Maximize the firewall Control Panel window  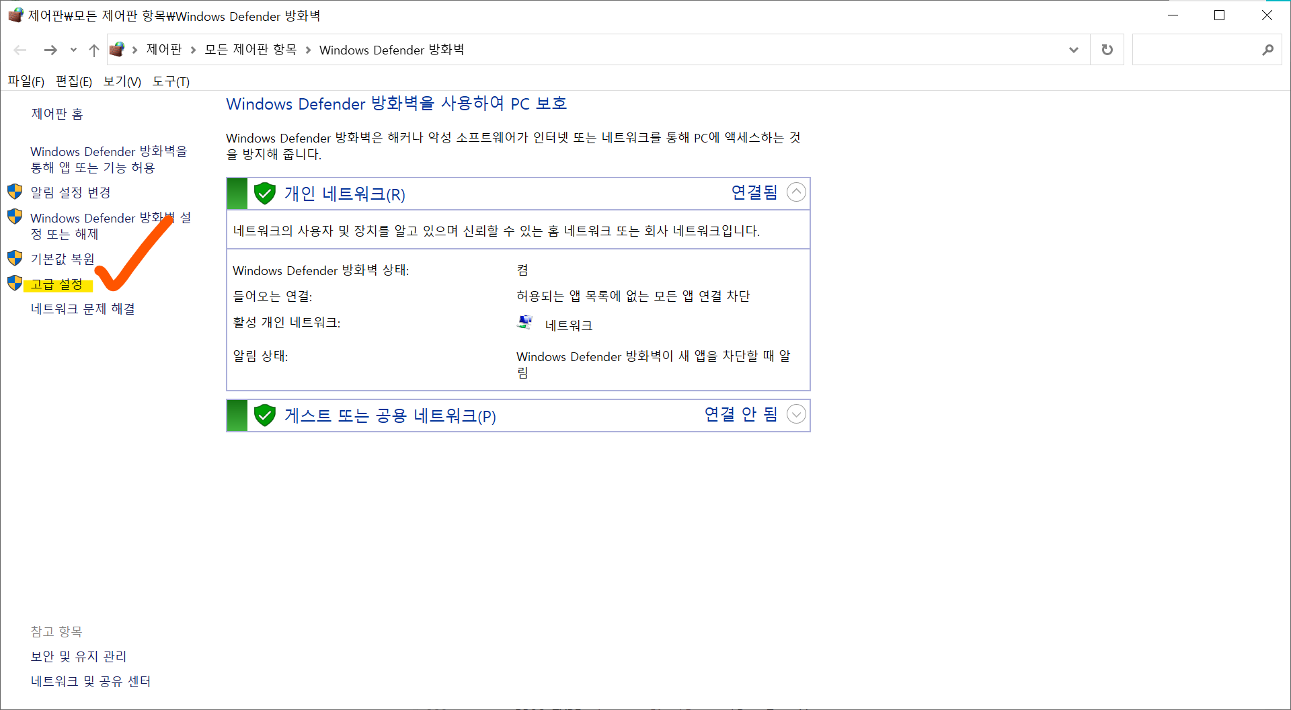pyautogui.click(x=1220, y=15)
